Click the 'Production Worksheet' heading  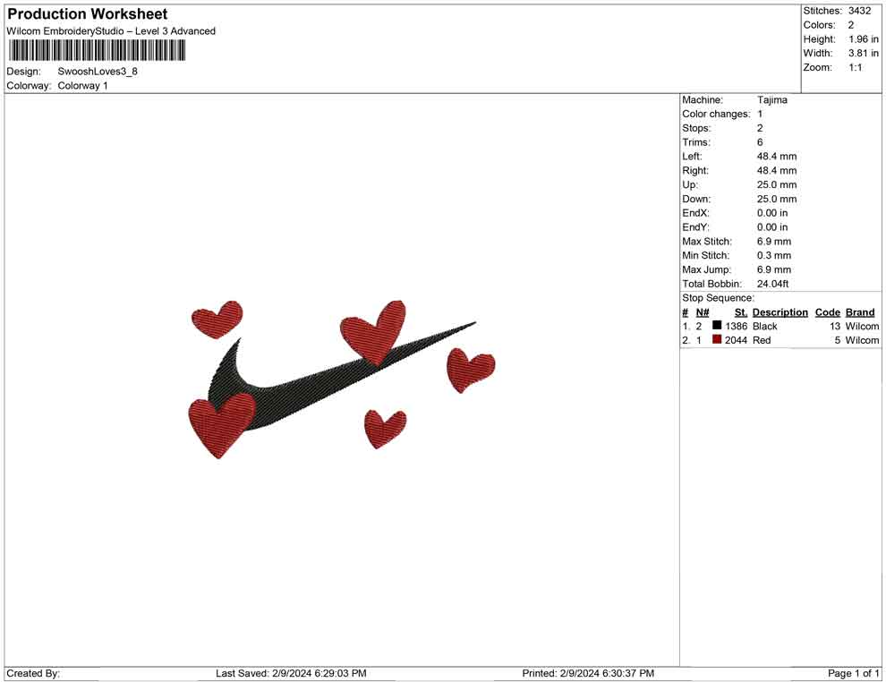pos(88,13)
